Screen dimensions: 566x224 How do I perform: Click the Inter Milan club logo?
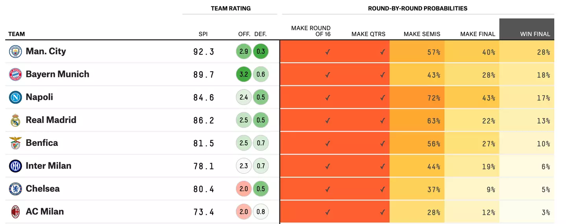[15, 166]
